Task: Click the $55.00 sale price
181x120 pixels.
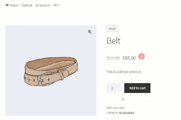Action: (129, 58)
